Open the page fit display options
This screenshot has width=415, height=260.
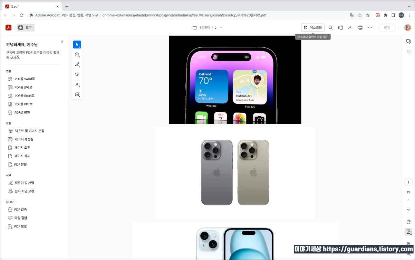coord(408,232)
